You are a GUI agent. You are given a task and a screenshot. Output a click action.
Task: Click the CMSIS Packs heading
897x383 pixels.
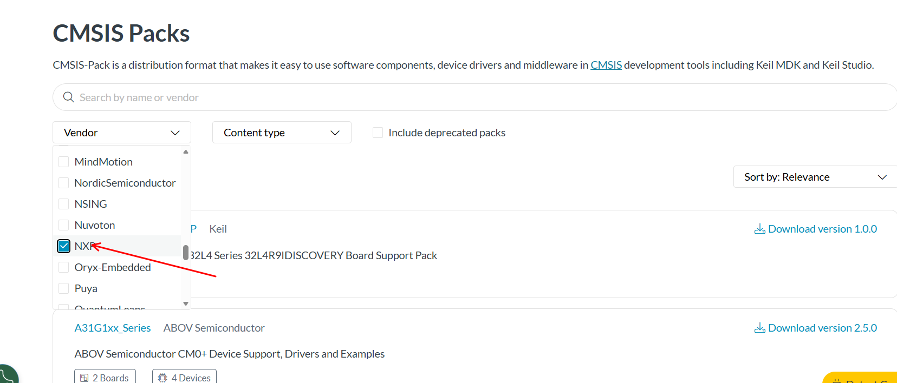[x=121, y=33]
